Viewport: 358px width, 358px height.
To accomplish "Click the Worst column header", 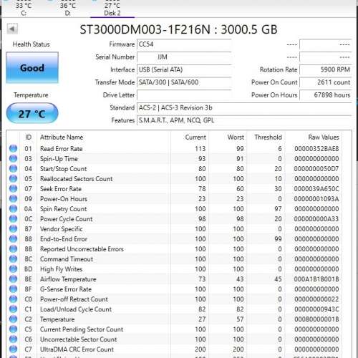I will coord(236,137).
